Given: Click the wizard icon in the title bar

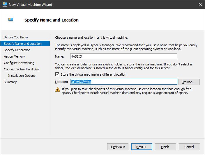Looking at the screenshot, I should click(5, 4).
